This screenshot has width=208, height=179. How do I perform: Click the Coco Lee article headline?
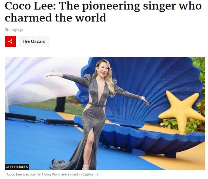point(103,11)
